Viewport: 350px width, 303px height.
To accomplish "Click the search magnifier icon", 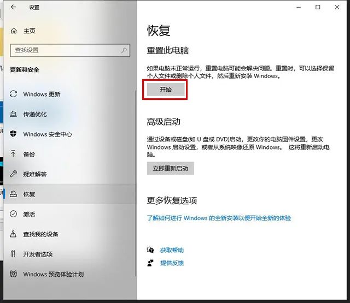I will point(124,50).
